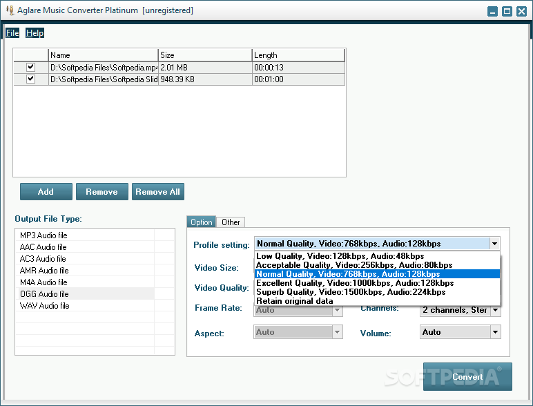Open the Help menu

(x=35, y=33)
